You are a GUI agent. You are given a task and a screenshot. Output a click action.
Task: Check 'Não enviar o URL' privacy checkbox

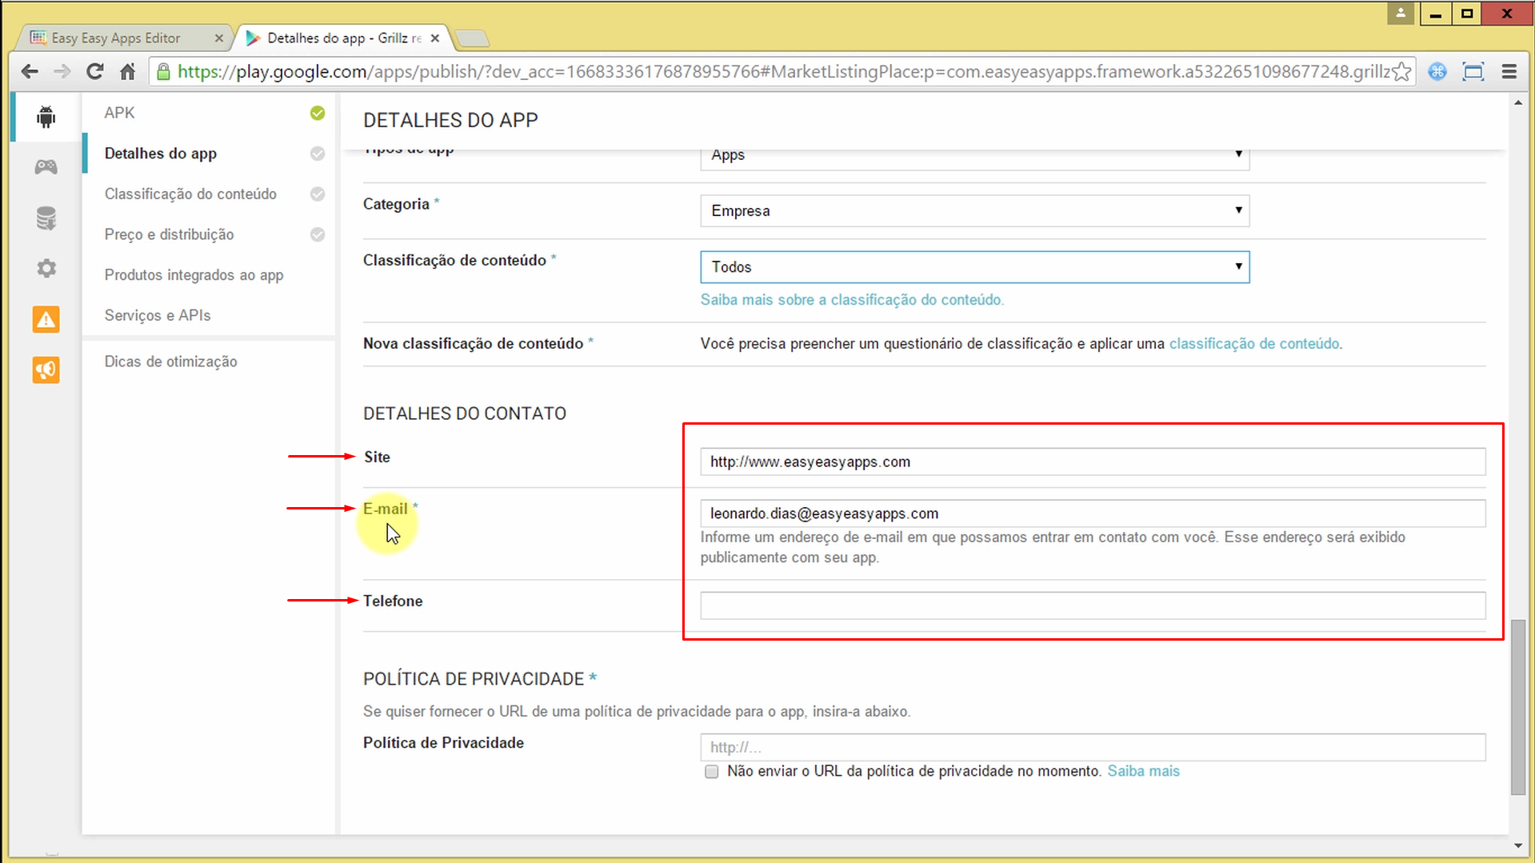point(711,772)
